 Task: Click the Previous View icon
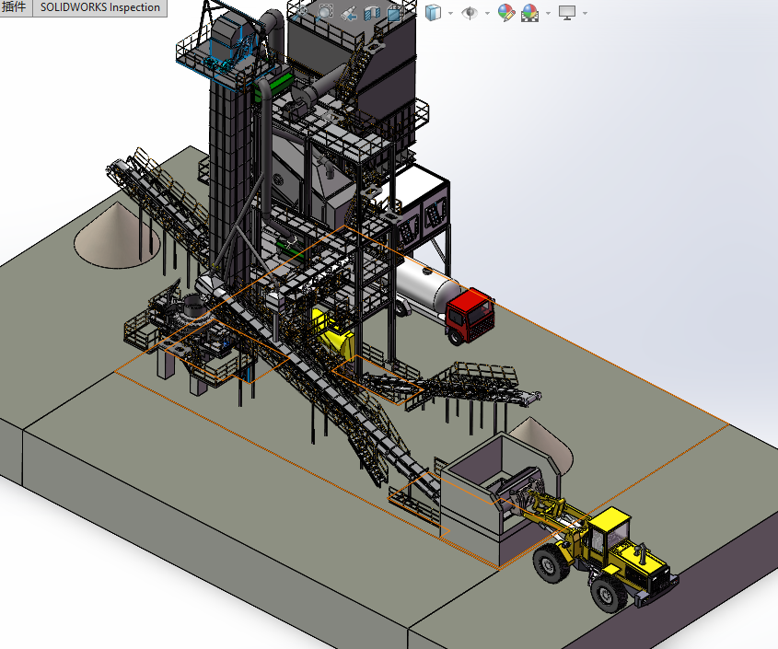tap(349, 13)
